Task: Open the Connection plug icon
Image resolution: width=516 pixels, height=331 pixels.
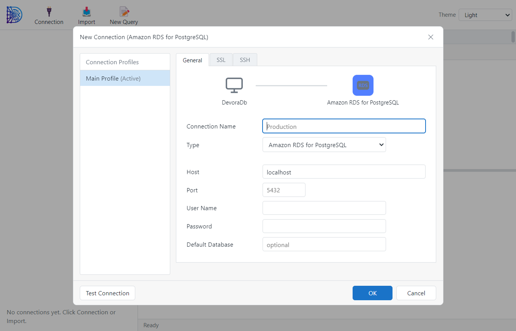Action: click(x=49, y=11)
